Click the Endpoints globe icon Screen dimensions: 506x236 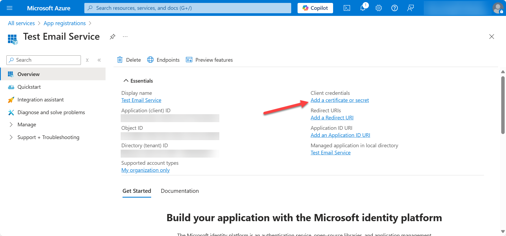(150, 60)
